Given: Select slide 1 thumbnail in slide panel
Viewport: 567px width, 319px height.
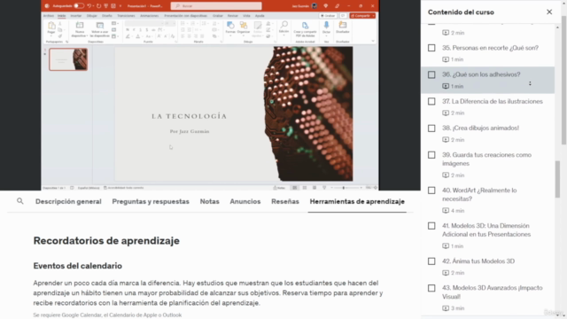Looking at the screenshot, I should [x=68, y=59].
